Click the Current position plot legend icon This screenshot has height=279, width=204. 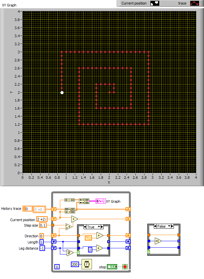(x=155, y=3)
